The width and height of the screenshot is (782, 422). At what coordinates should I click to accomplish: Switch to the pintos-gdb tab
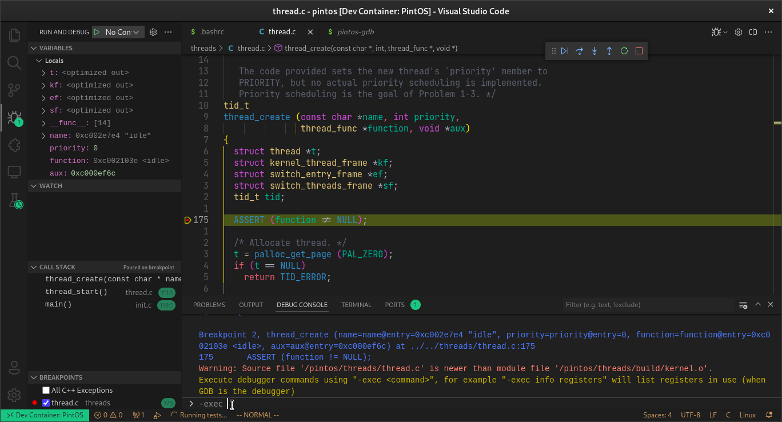356,32
